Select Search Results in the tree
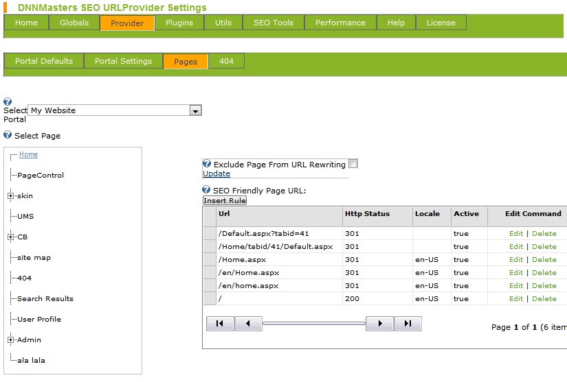Viewport: 567px width, 382px height. click(x=45, y=299)
